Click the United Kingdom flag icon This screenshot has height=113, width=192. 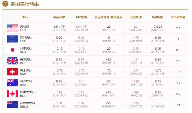point(12,61)
